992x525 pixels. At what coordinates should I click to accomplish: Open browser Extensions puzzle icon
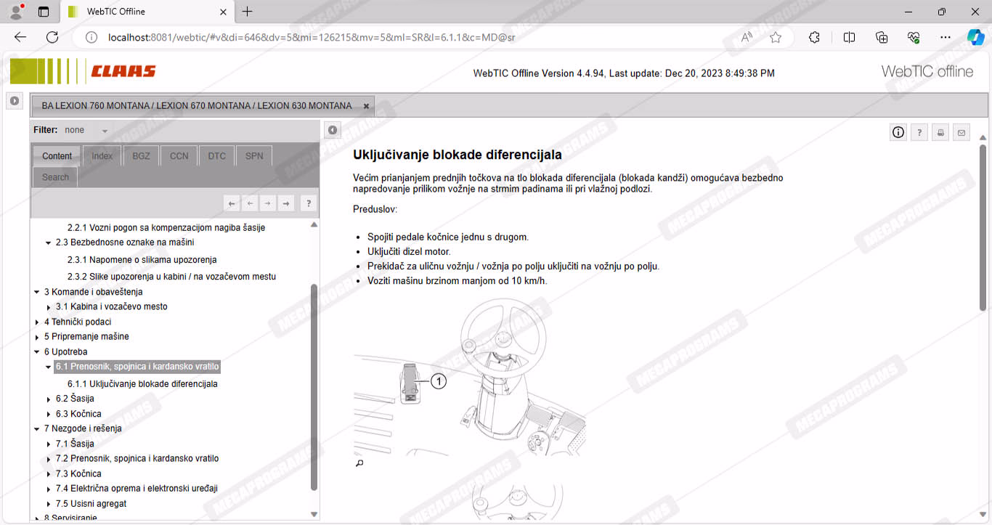(814, 38)
